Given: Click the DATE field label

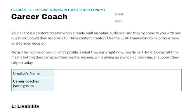Looking at the screenshot, I should tap(119, 21).
